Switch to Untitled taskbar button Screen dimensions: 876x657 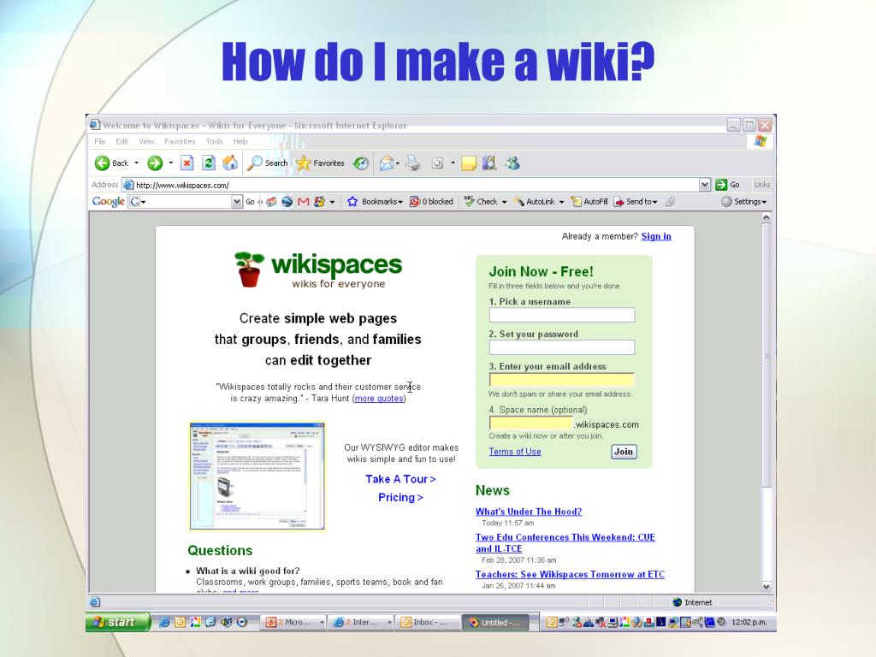(x=496, y=623)
